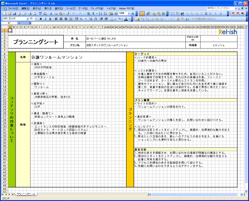The width and height of the screenshot is (249, 201).
Task: Open the MS ゴシック font name dropdown
Action: click(x=28, y=19)
